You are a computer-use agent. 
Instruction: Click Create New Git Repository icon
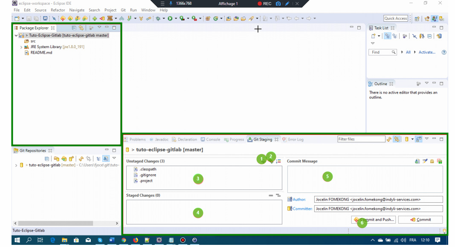(x=71, y=158)
